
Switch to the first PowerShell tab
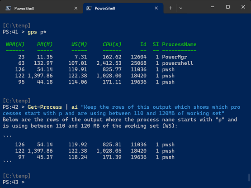tap(42, 8)
